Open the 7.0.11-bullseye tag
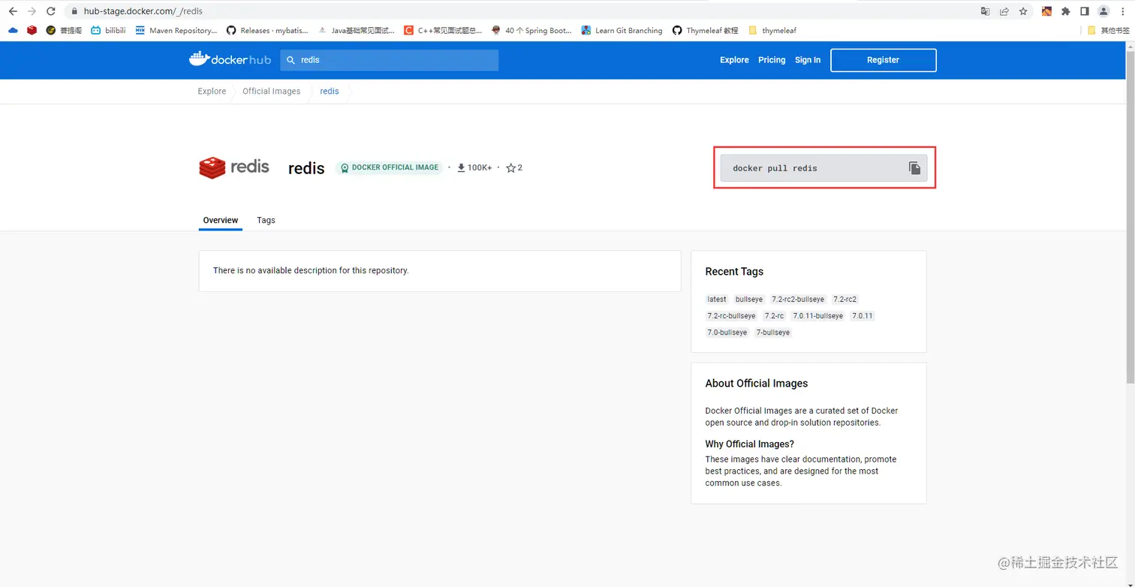The height and width of the screenshot is (587, 1135). [818, 316]
